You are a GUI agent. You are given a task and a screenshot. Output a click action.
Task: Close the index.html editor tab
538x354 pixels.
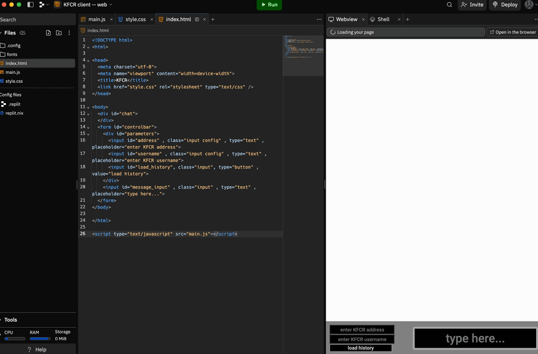[206, 19]
